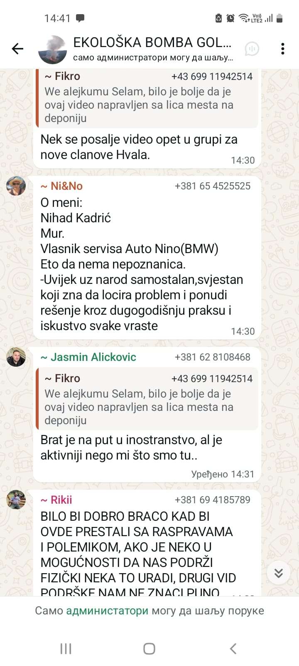Open Android recent apps navigation button

pyautogui.click(x=66, y=649)
